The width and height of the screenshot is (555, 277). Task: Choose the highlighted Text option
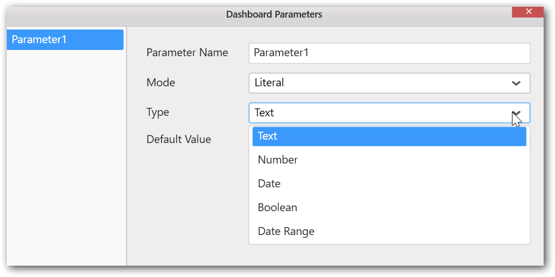pos(389,136)
